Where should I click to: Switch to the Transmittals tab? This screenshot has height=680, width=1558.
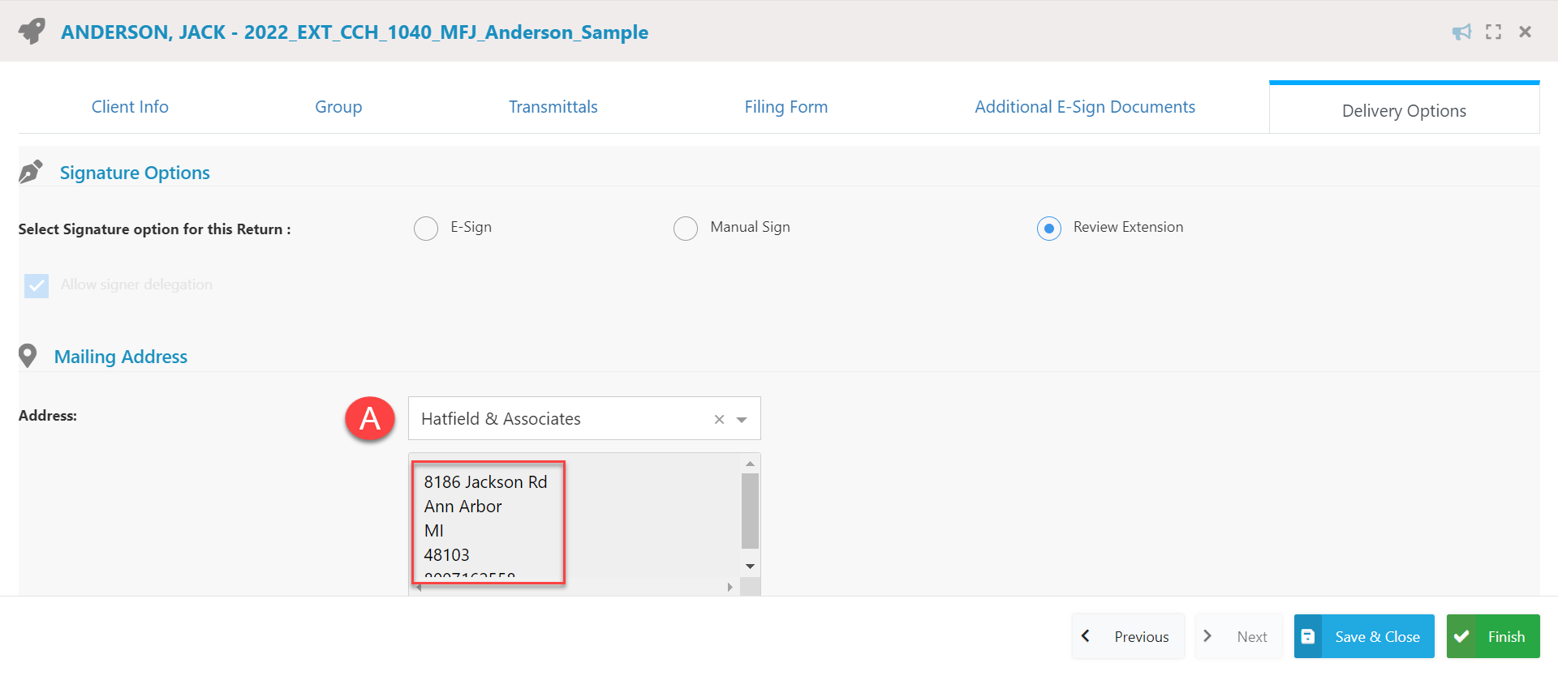[553, 107]
